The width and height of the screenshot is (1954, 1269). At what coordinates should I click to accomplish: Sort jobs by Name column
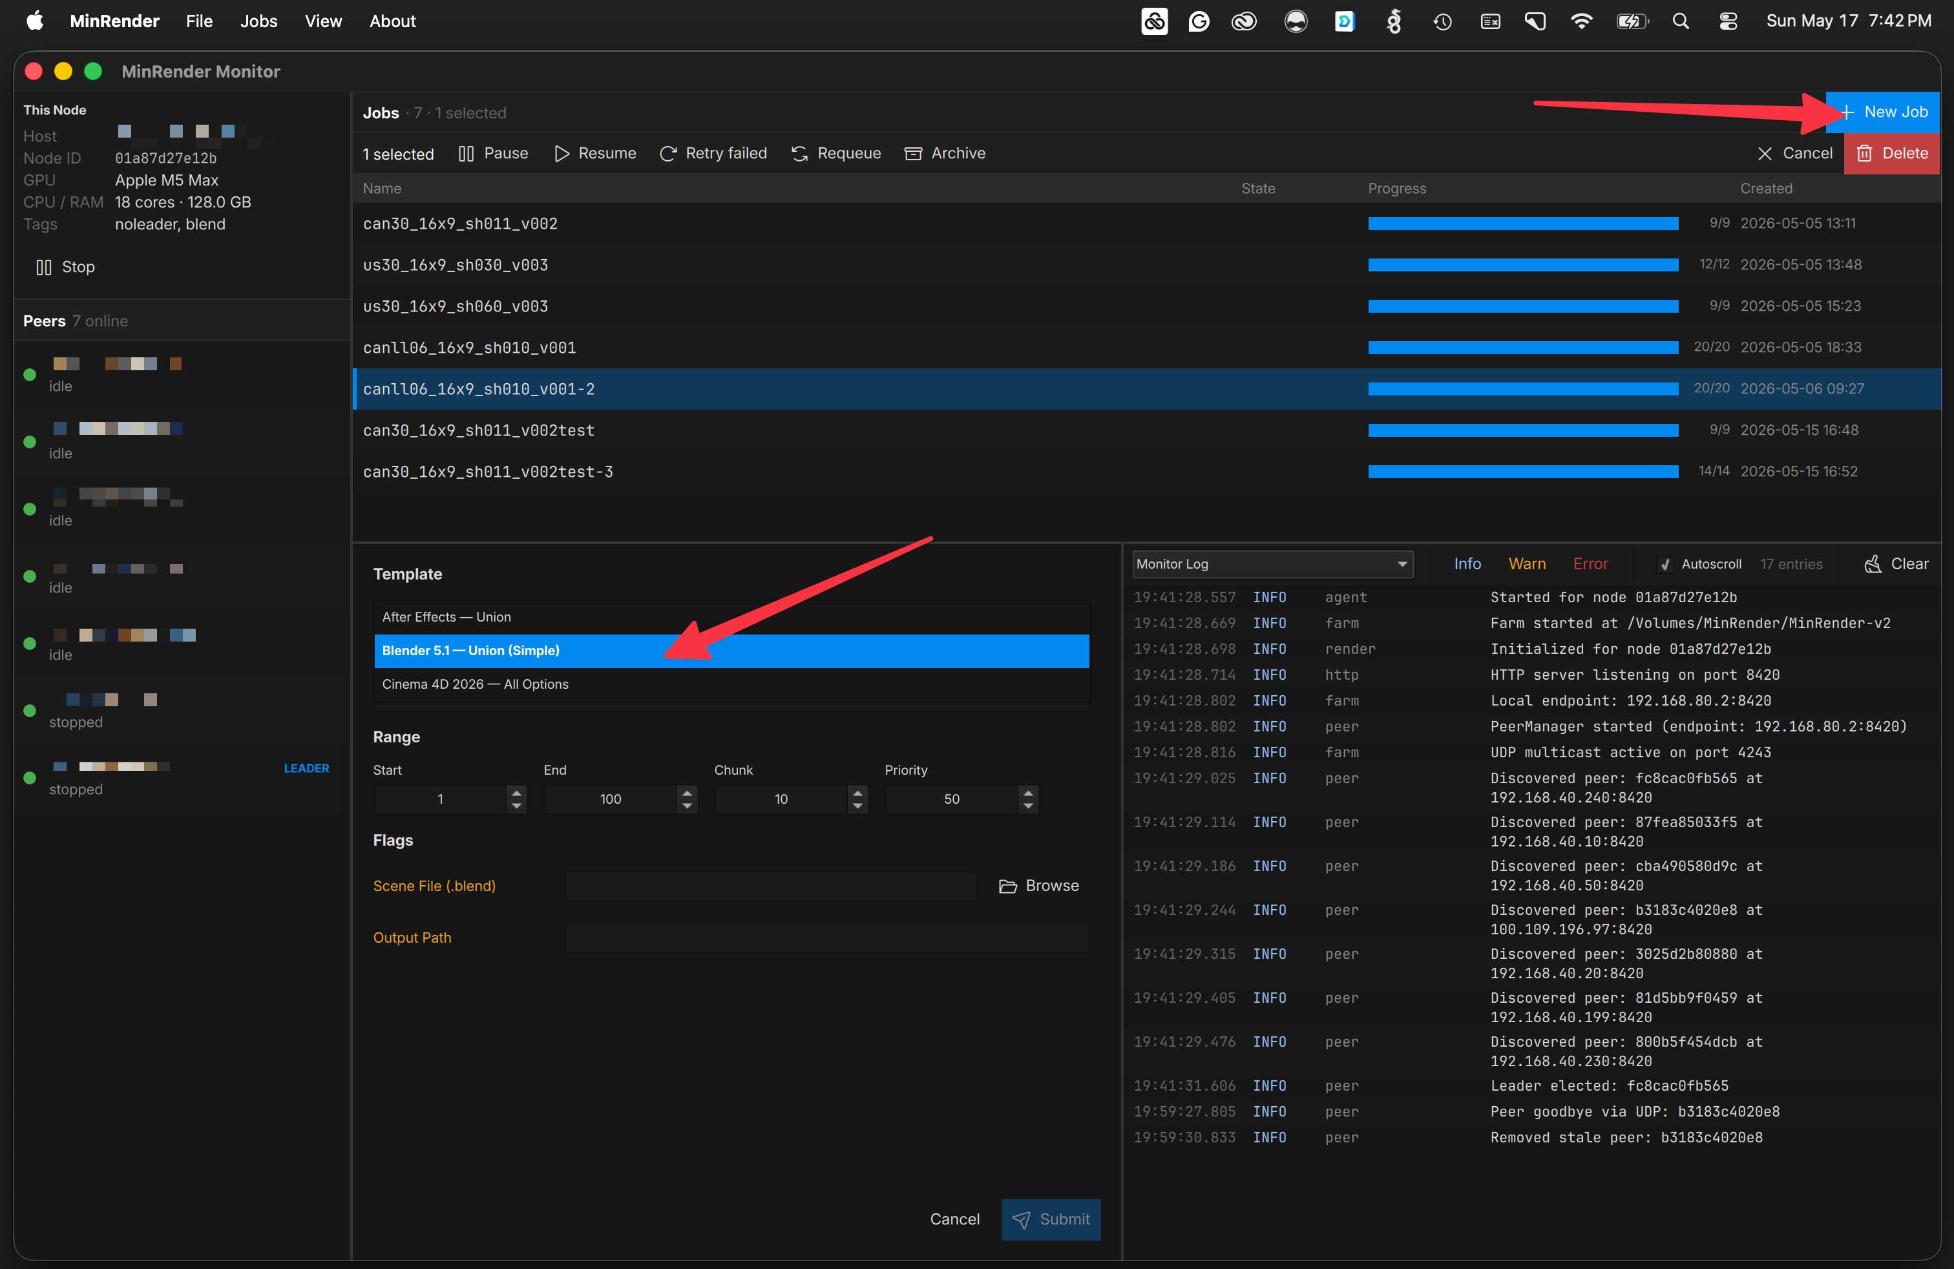(382, 188)
